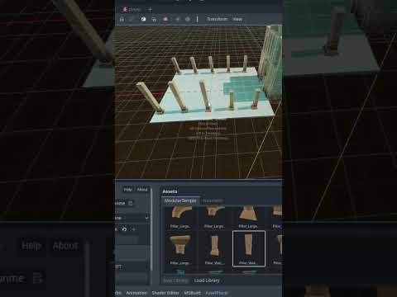The height and width of the screenshot is (297, 397).
Task: Select the curved arch Pillar_Large thumbnail
Action: [180, 218]
